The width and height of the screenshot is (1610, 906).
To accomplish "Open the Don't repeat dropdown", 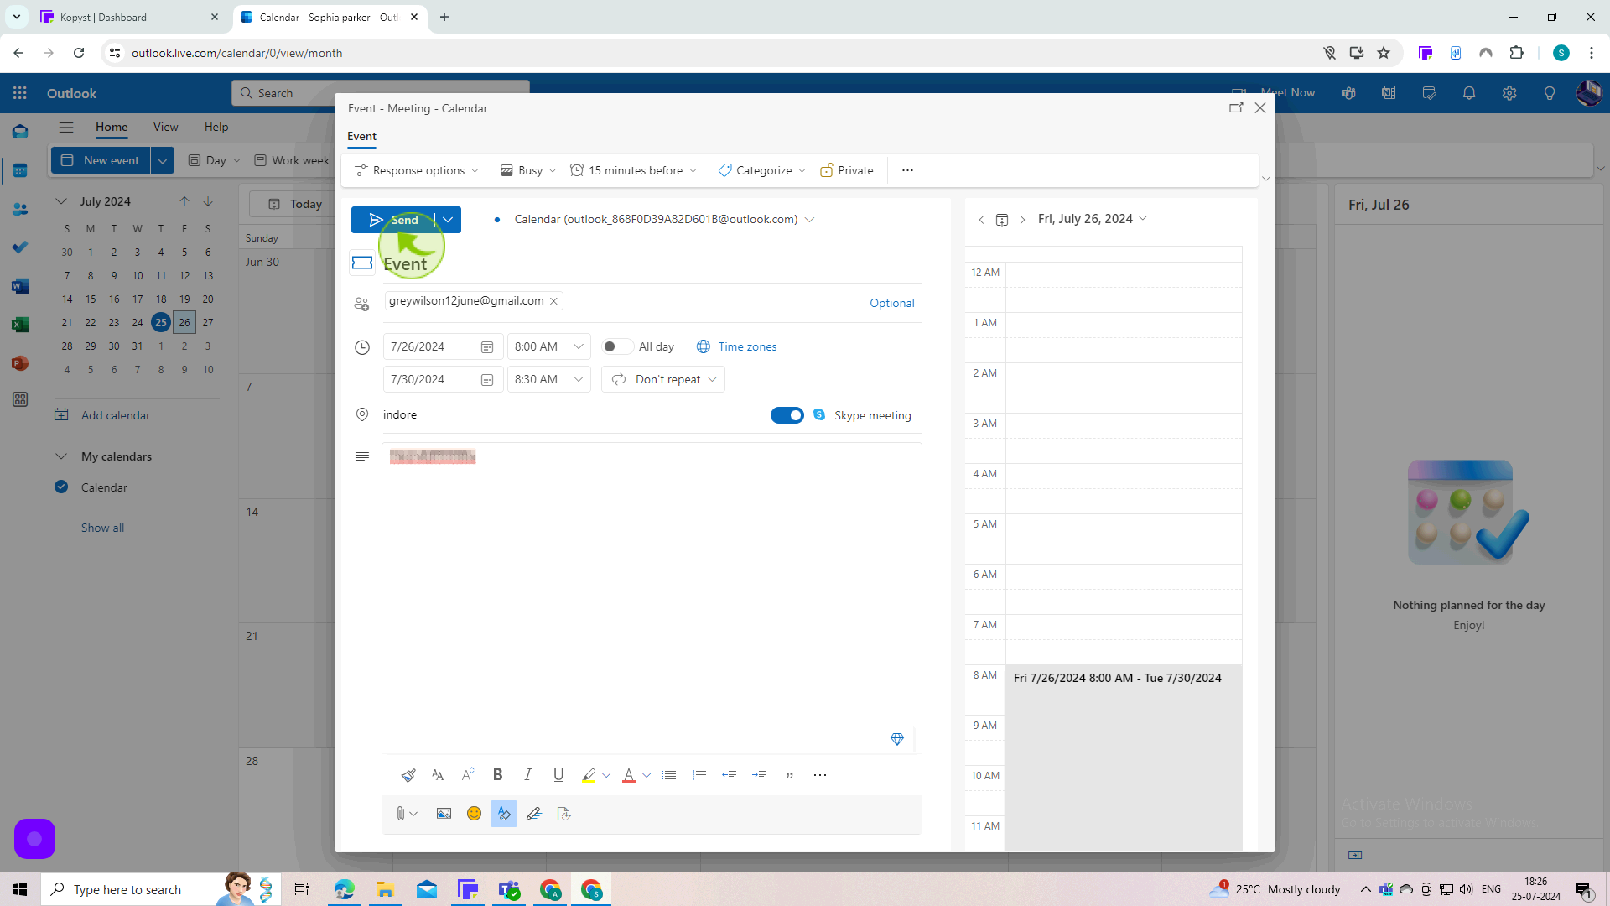I will [663, 379].
